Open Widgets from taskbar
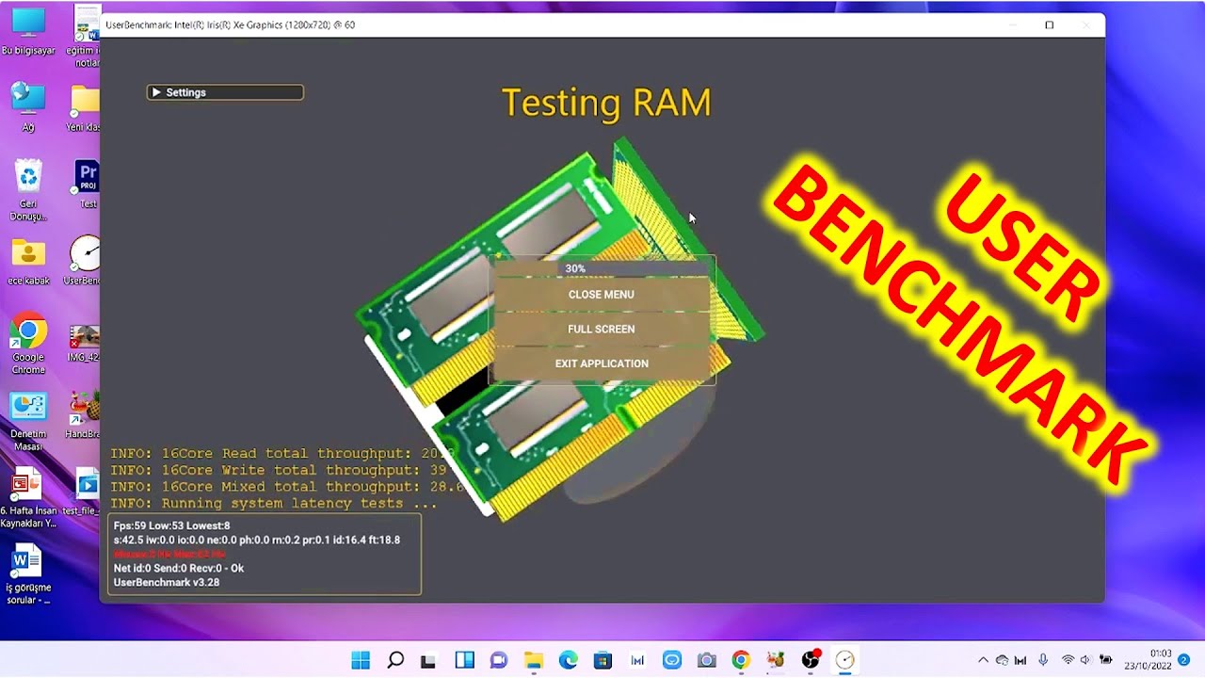 pyautogui.click(x=464, y=660)
